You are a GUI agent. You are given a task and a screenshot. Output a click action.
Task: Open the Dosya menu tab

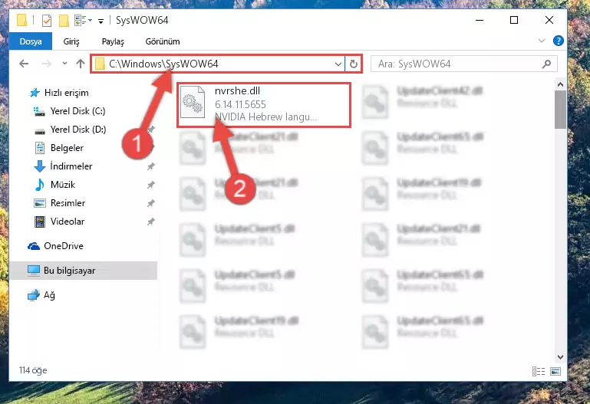click(x=31, y=41)
